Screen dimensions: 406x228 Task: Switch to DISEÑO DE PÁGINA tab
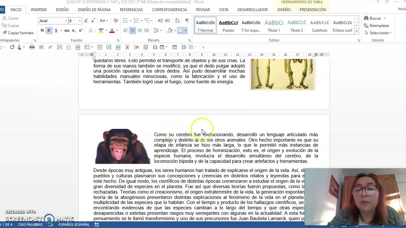click(94, 10)
